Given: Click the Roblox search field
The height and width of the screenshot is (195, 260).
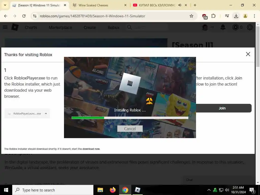Looking at the screenshot, I should (x=148, y=27).
